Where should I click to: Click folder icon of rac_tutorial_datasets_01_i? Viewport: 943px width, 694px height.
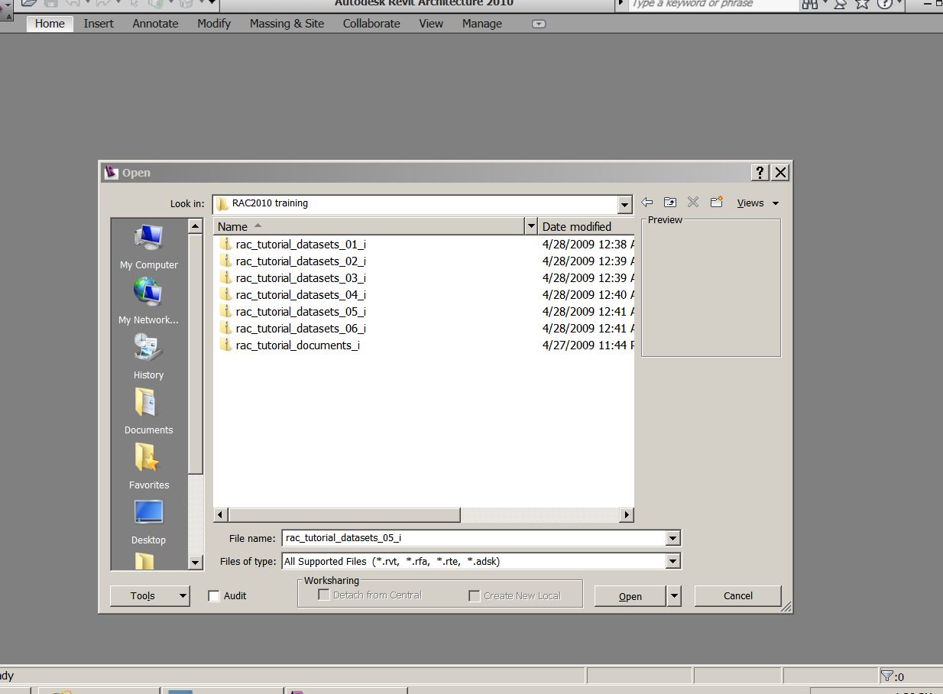click(x=225, y=244)
